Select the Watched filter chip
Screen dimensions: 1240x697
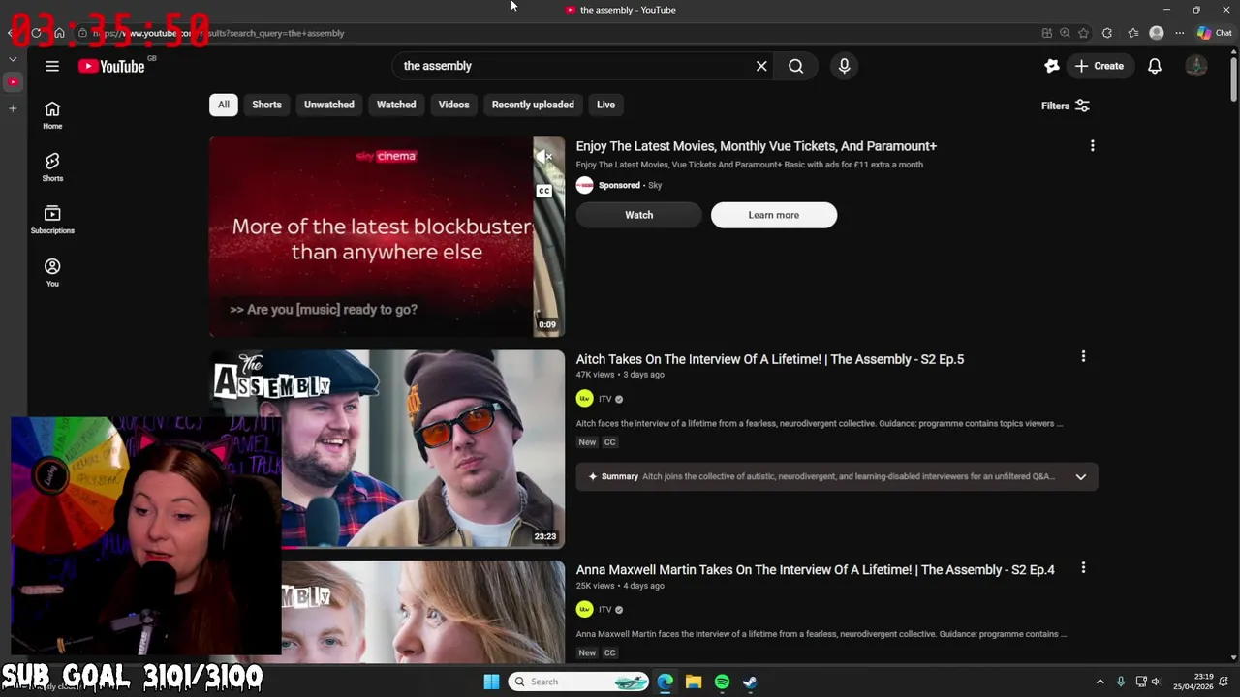click(x=396, y=105)
